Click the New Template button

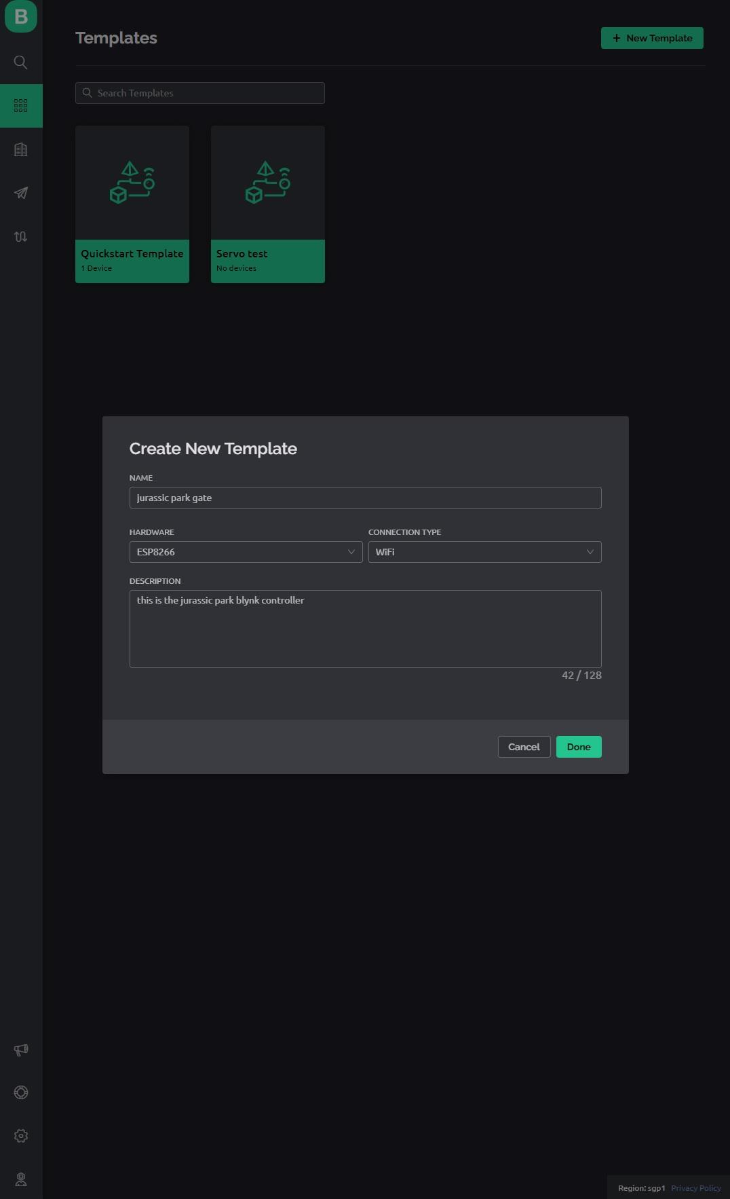coord(652,38)
